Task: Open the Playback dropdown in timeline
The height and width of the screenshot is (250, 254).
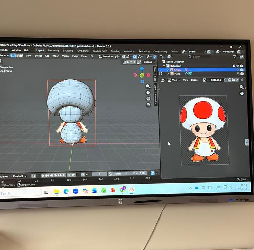Action: 20,176
